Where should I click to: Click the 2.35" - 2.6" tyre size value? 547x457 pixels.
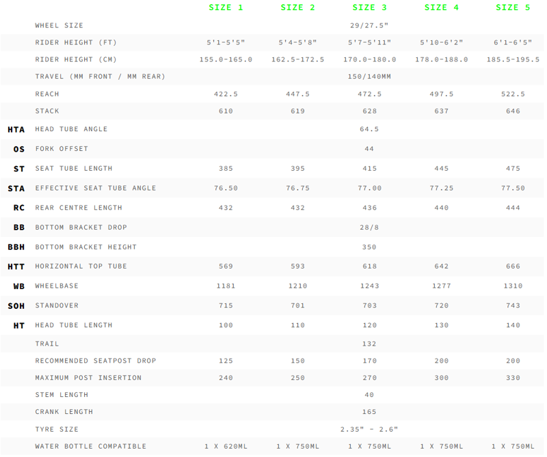tap(369, 430)
